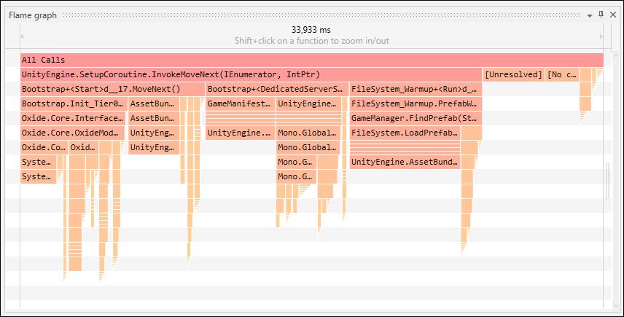Click FileSystem_Warmup+<Run>d_ block
This screenshot has width=624, height=317.
(415, 89)
